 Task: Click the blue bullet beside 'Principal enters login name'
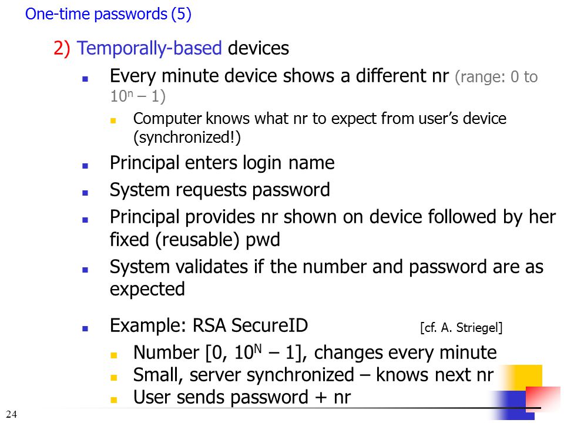pos(85,166)
